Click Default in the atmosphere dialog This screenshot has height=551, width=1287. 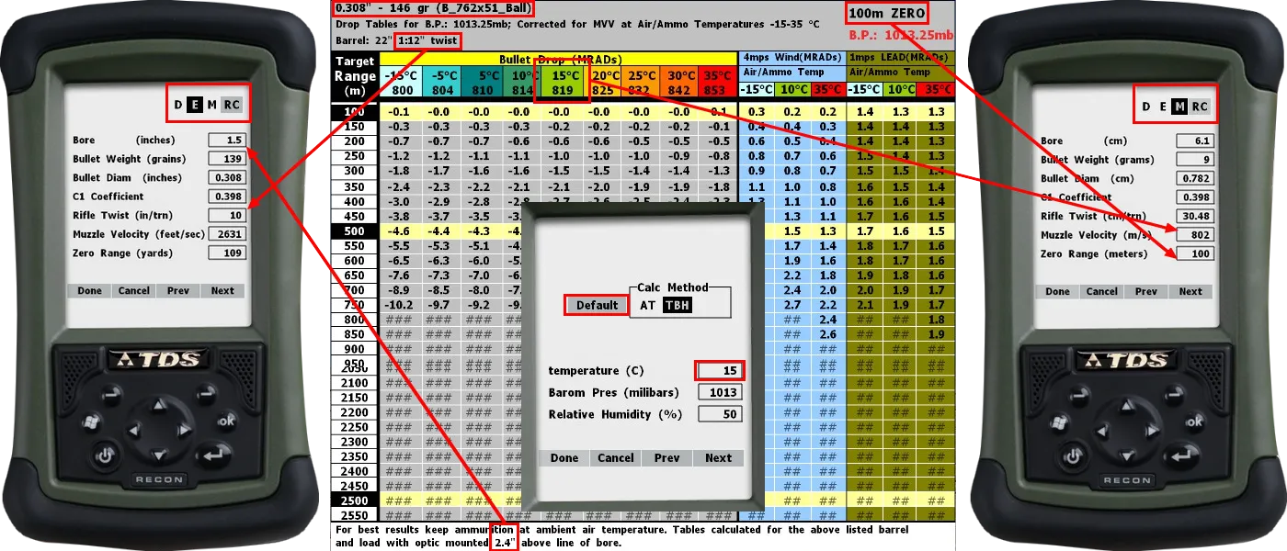click(598, 305)
